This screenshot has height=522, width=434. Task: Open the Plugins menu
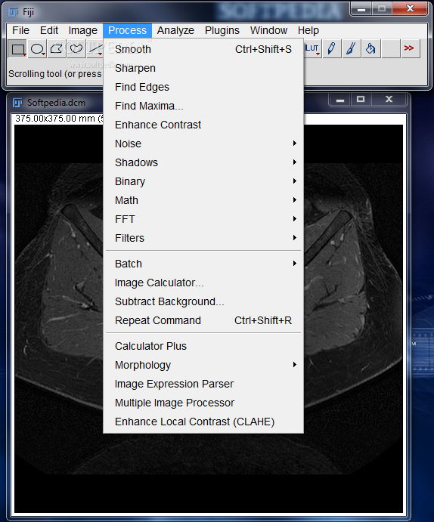222,30
